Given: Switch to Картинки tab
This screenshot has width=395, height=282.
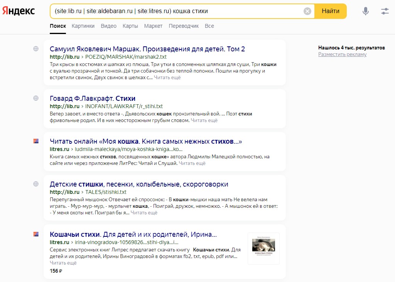Looking at the screenshot, I should (x=83, y=26).
